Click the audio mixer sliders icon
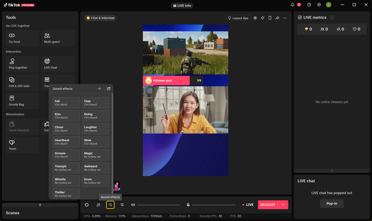The height and width of the screenshot is (221, 372). click(x=122, y=205)
